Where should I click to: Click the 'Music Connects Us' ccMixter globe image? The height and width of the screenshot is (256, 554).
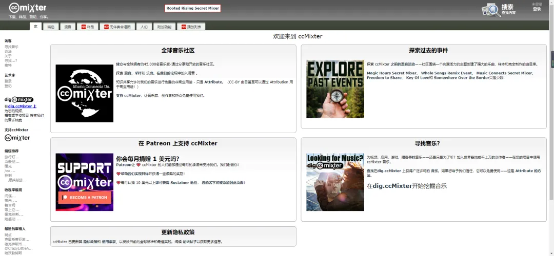pyautogui.click(x=84, y=93)
